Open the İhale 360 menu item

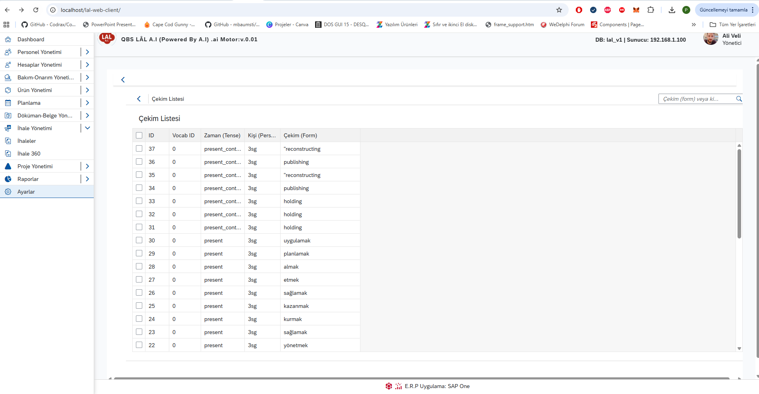tap(29, 154)
